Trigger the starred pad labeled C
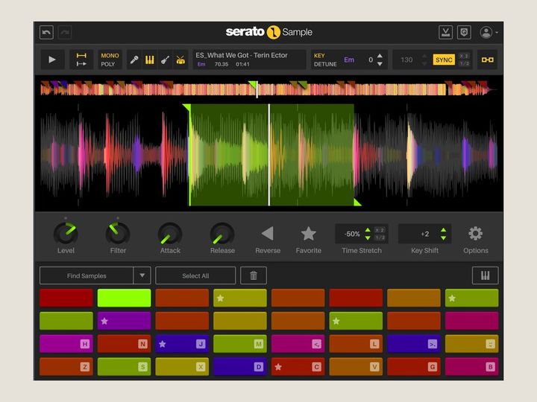Screen dimensions: 537x402 tap(298, 366)
